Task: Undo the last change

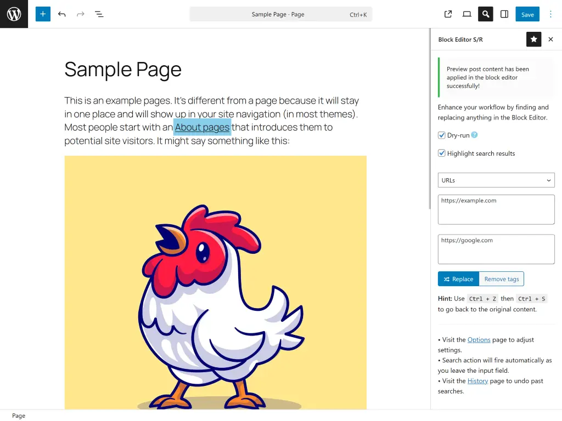Action: (61, 14)
